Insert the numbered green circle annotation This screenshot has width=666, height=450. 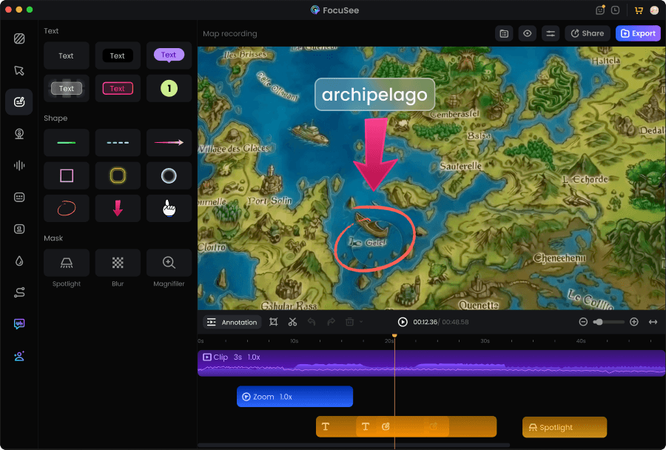coord(169,88)
